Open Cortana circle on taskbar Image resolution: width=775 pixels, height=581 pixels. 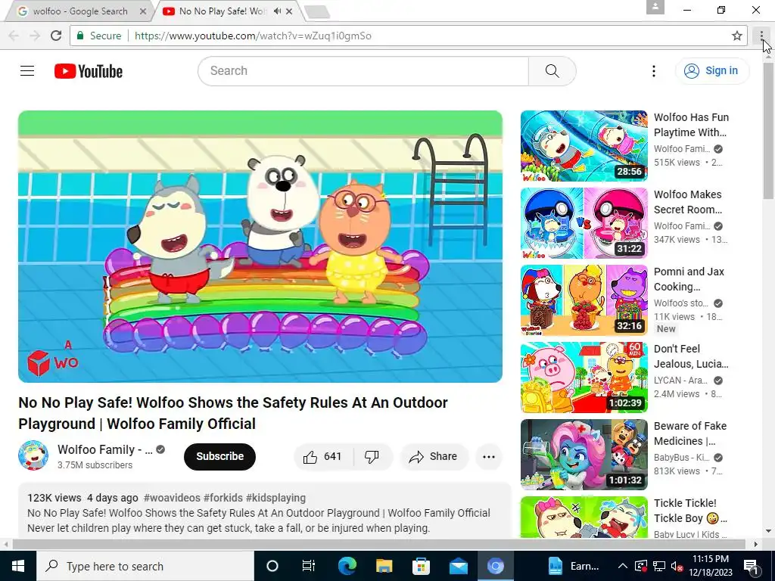point(272,566)
